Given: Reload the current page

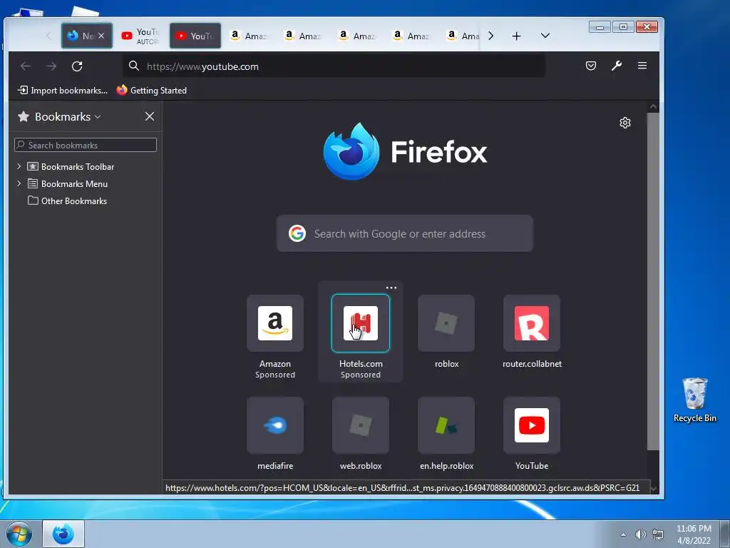Looking at the screenshot, I should [77, 66].
